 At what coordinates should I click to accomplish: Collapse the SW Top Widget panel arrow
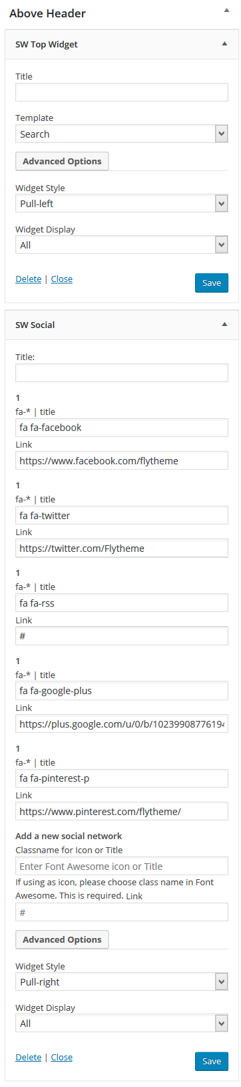[224, 44]
